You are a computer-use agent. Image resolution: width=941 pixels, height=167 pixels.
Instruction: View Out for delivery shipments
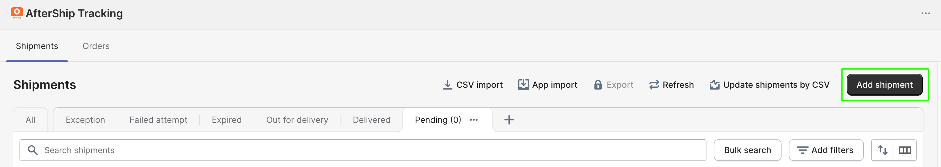point(297,120)
